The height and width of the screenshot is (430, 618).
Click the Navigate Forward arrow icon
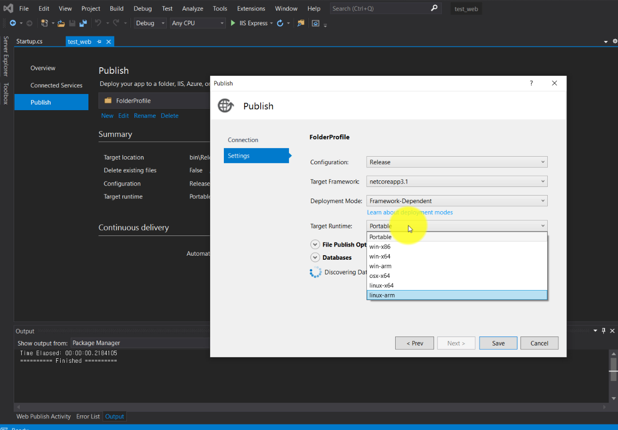29,23
